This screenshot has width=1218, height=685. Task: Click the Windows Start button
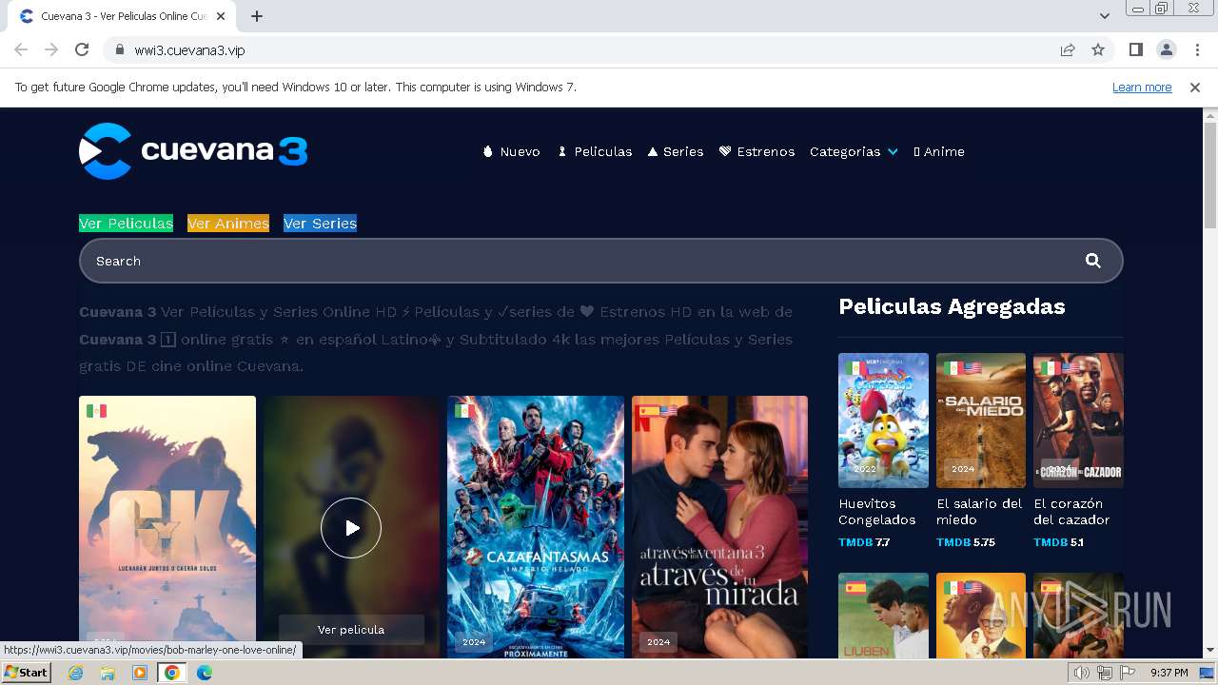coord(27,673)
